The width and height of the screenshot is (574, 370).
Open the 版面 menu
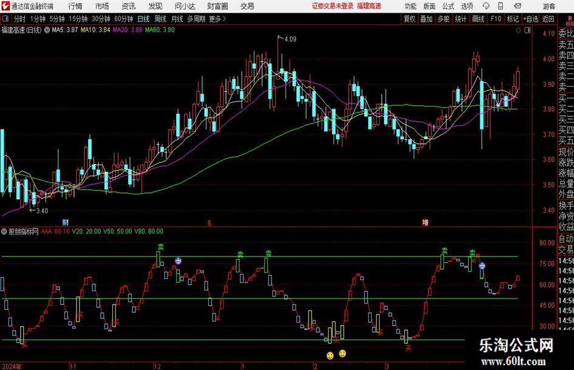[429, 6]
